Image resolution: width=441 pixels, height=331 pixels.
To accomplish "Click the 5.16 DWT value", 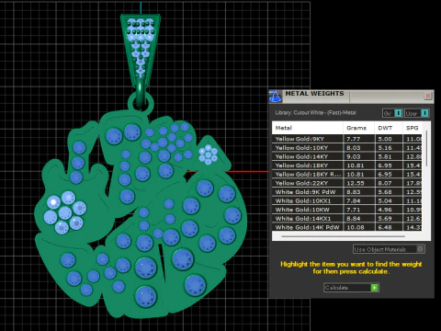I will 385,148.
